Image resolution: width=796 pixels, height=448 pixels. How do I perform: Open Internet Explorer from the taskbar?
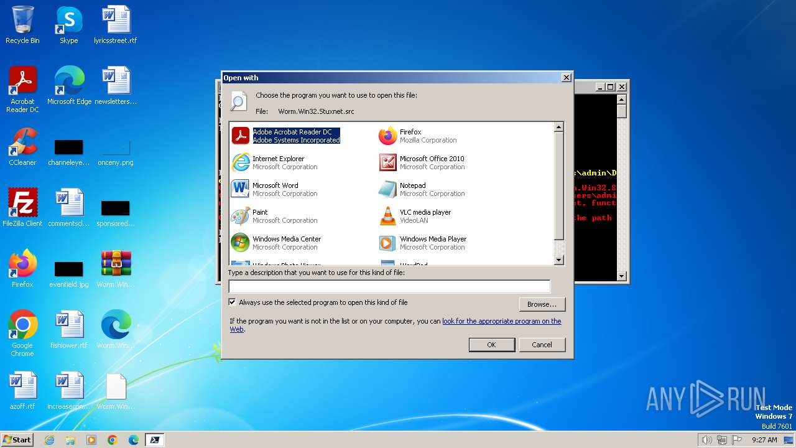coord(49,440)
